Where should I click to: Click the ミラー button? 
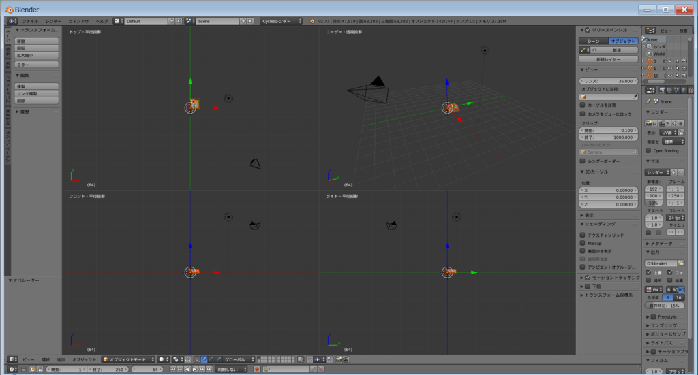[x=37, y=65]
